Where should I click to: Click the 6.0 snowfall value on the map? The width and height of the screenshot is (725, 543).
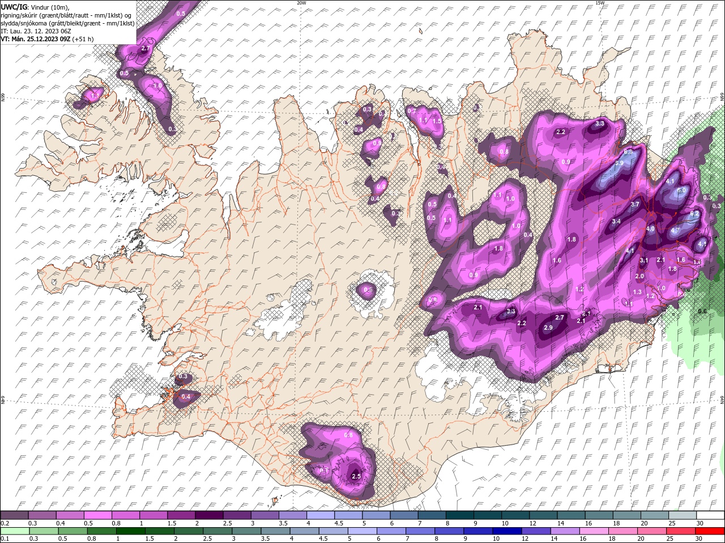(x=681, y=191)
